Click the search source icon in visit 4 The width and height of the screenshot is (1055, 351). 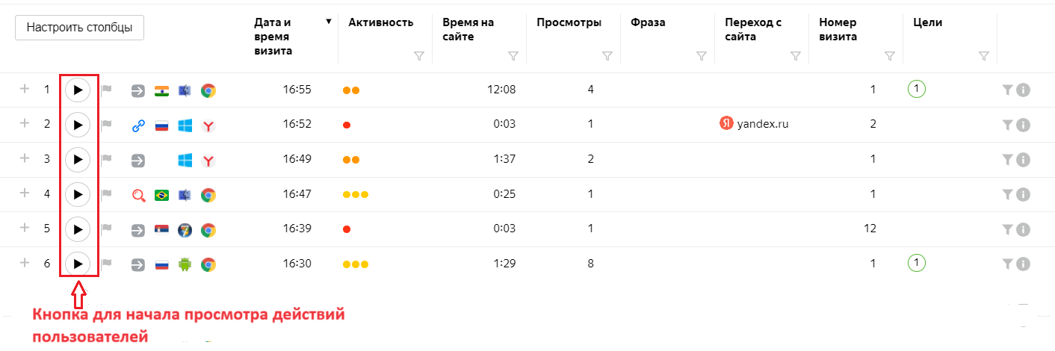coord(138,196)
